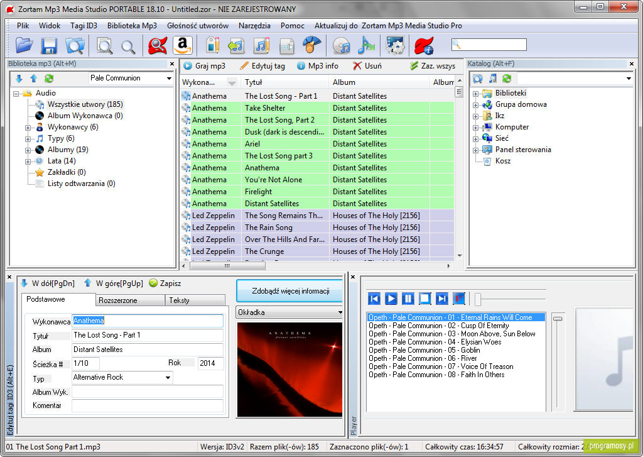Expand the Typy (6) tree node
Screen dimensions: 643x457
coord(28,139)
